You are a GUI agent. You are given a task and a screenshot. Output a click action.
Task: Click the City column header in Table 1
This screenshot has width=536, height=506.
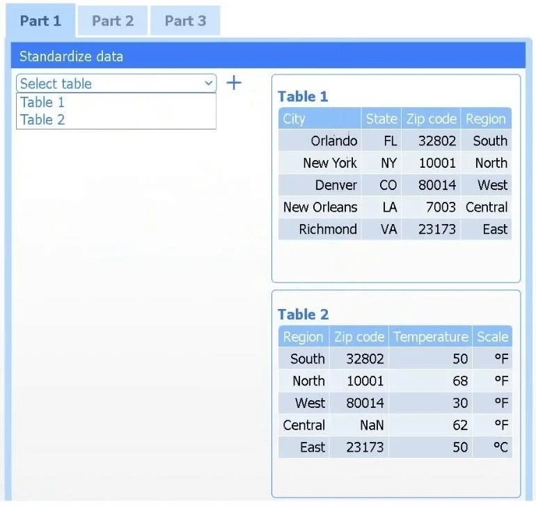320,118
